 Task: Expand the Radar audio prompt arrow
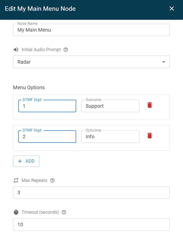click(x=164, y=62)
